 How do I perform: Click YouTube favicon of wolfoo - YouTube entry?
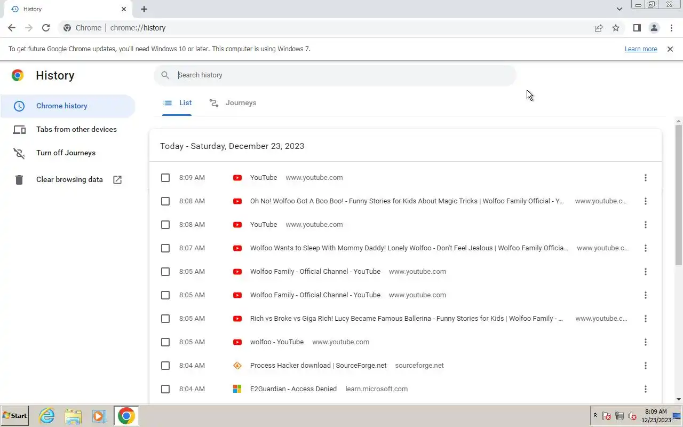[237, 342]
